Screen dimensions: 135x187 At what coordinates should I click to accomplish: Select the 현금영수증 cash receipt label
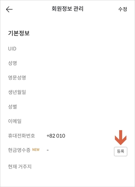coord(19,150)
